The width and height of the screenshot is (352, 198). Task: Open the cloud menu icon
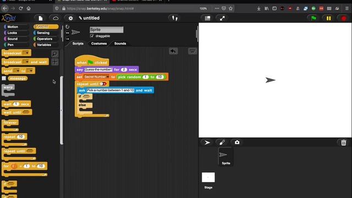56,18
